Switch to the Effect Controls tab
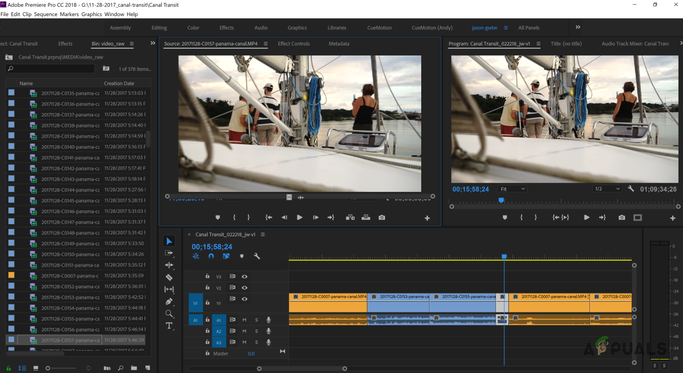The image size is (683, 373). coord(294,43)
